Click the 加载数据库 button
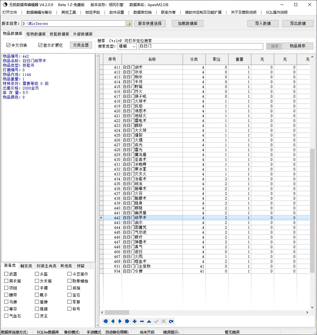 188,23
